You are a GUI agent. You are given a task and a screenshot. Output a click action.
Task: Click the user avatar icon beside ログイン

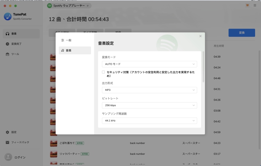click(x=8, y=157)
